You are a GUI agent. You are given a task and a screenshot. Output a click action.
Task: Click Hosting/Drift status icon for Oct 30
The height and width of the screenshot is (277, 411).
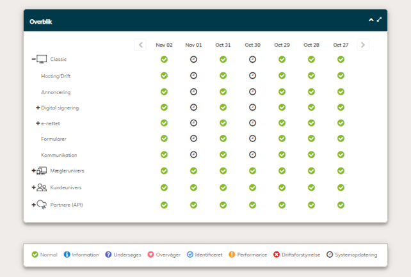pos(252,75)
